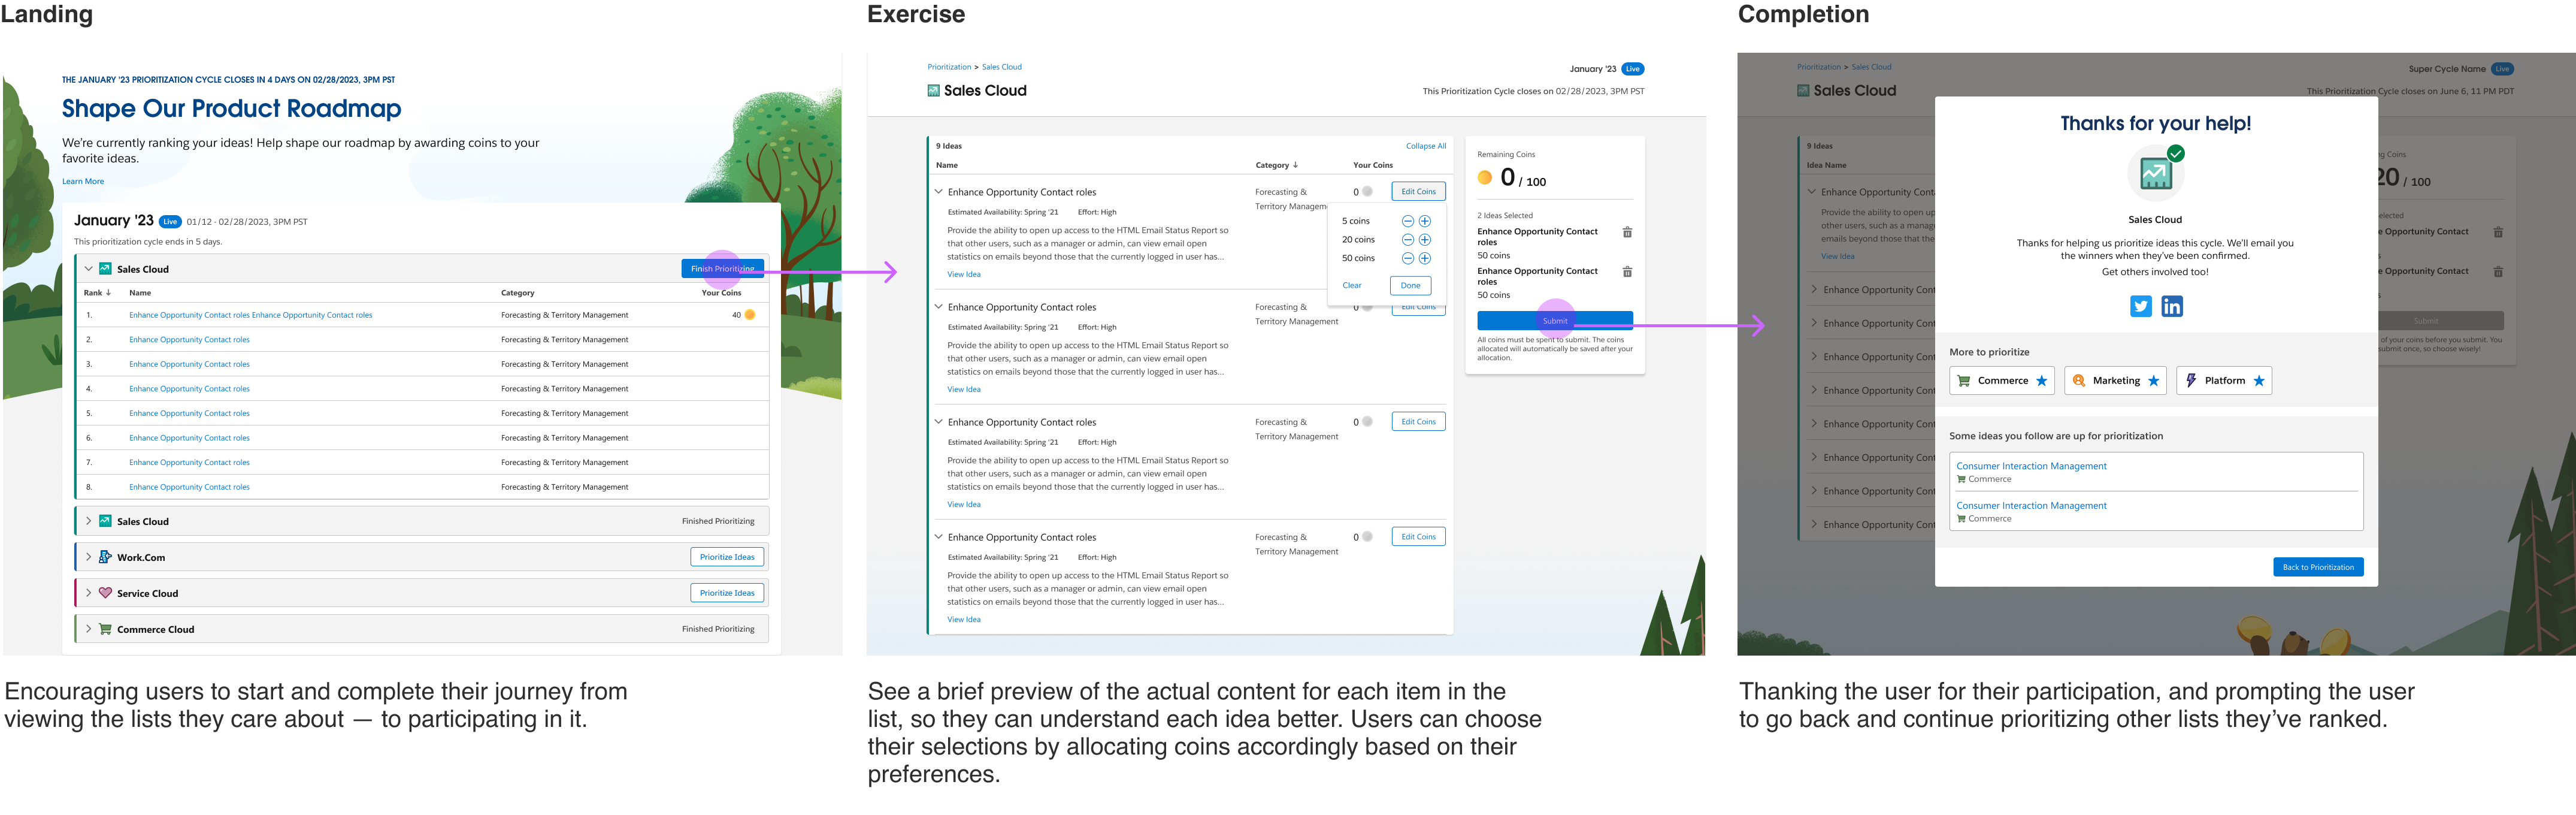Click Prioritize Ideas for Work.Com
This screenshot has height=815, width=2576.
click(727, 557)
